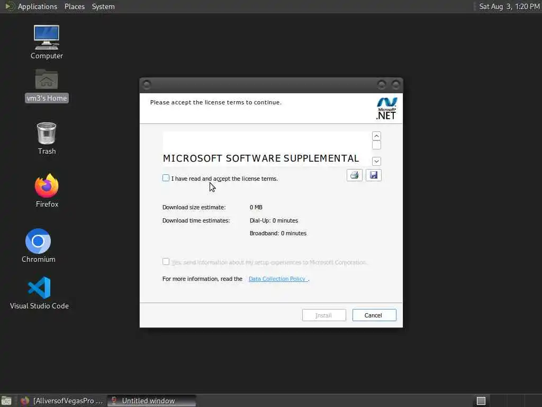Click the Install button
The image size is (542, 407).
(x=324, y=315)
